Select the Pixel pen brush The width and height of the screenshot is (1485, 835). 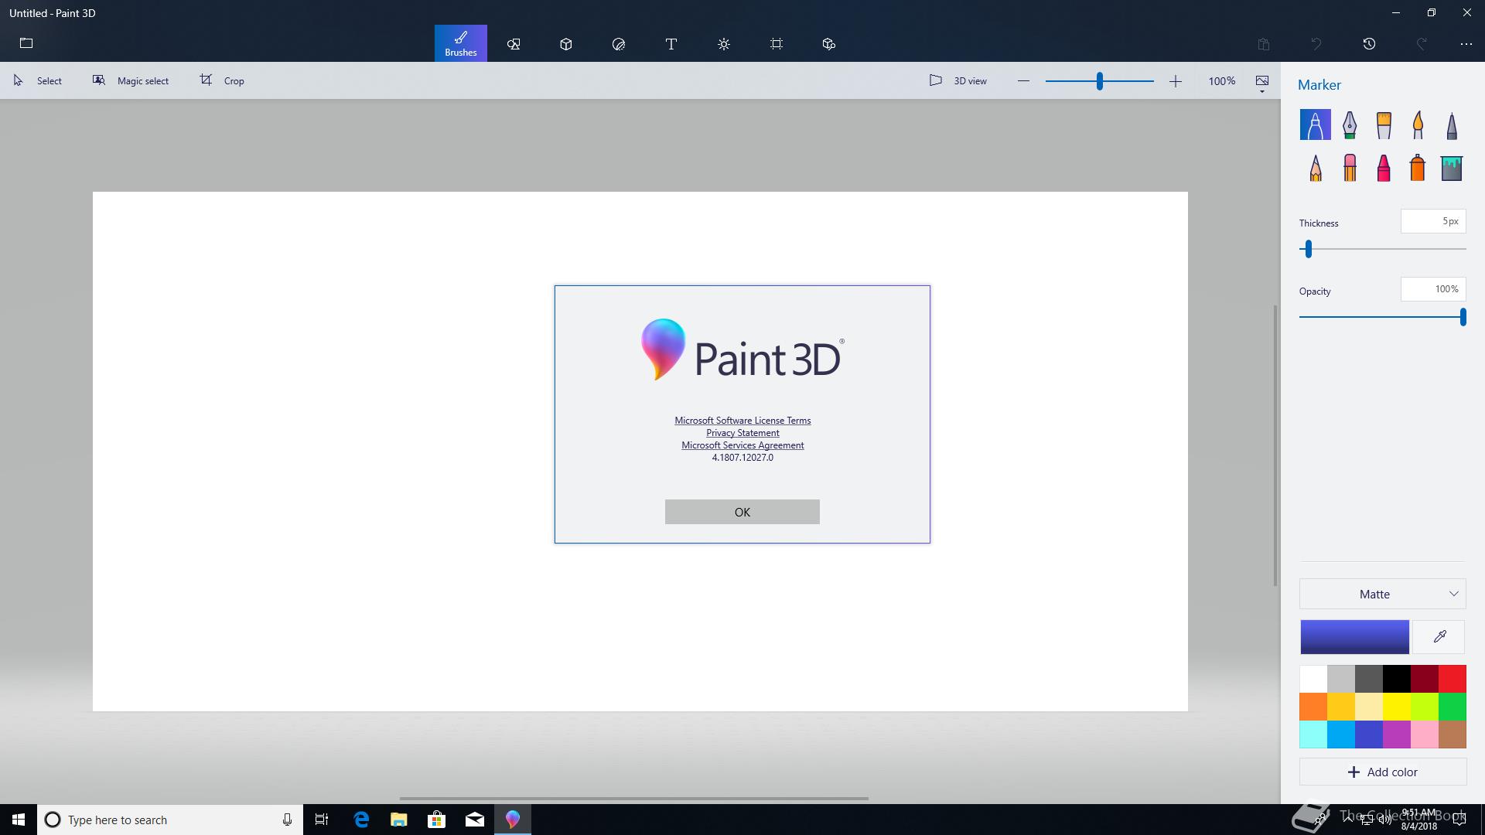pyautogui.click(x=1452, y=124)
